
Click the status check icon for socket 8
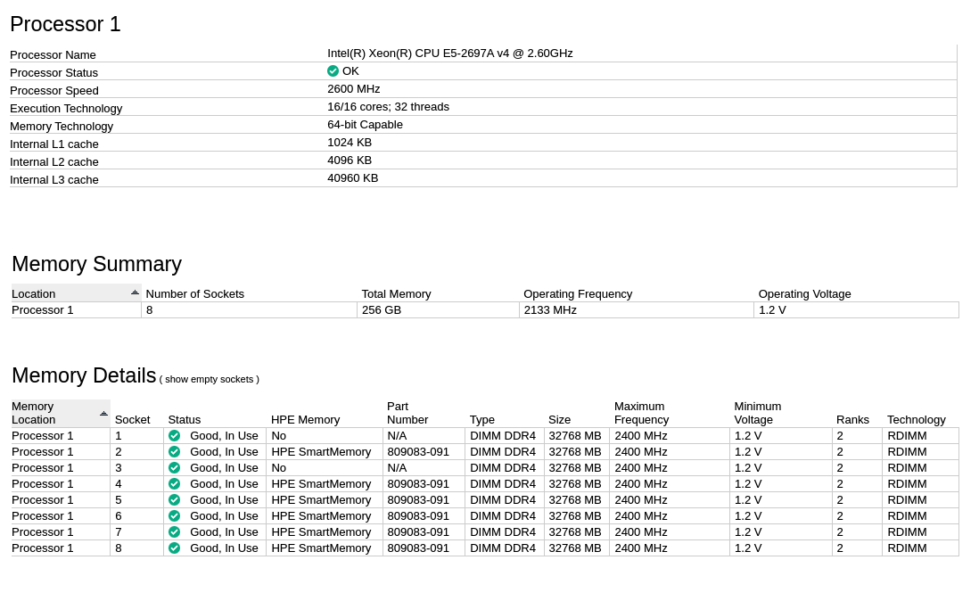pos(174,548)
